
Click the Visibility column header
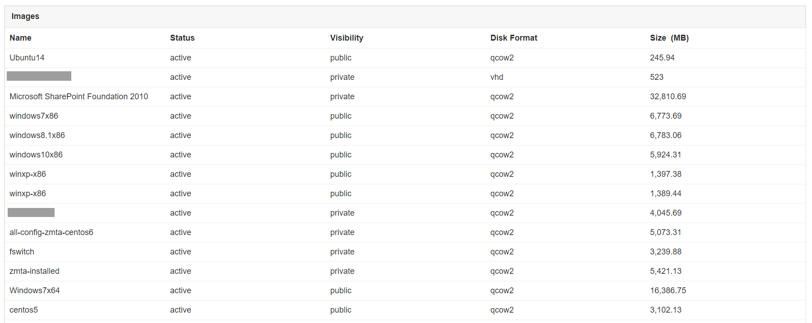point(346,38)
